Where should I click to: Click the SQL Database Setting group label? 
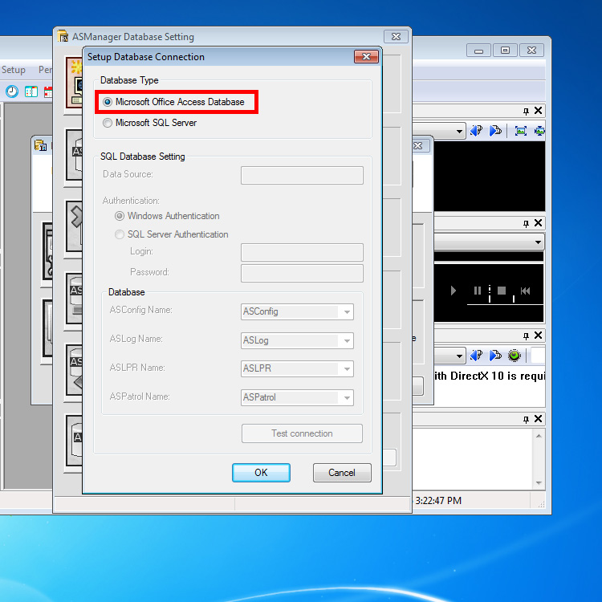142,157
